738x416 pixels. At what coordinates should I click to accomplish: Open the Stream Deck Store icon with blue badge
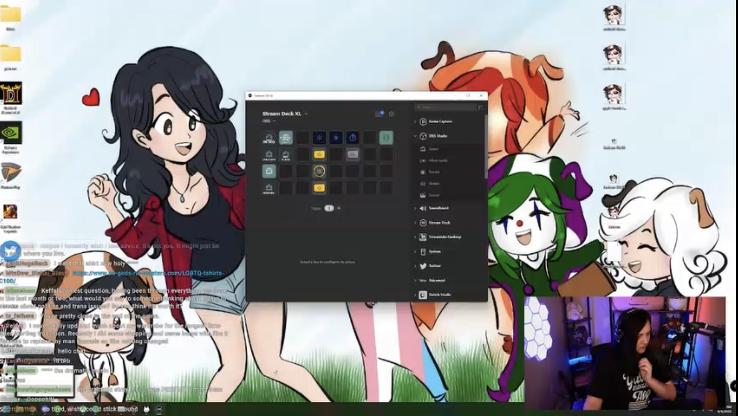coord(379,114)
